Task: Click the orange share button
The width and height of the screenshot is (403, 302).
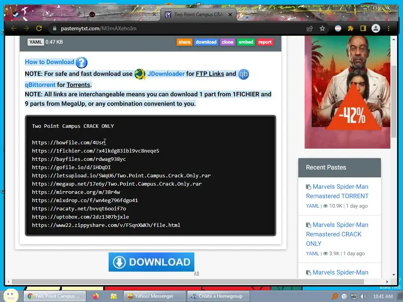Action: point(184,42)
